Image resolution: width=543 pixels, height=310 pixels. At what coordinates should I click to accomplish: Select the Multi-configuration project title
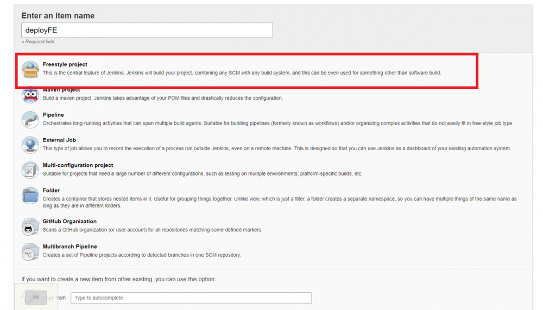(78, 165)
